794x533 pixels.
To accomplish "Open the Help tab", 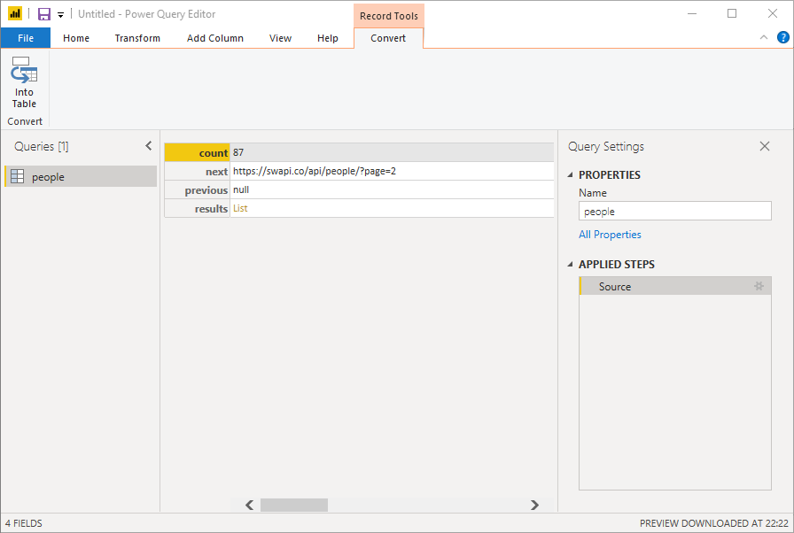I will tap(328, 38).
